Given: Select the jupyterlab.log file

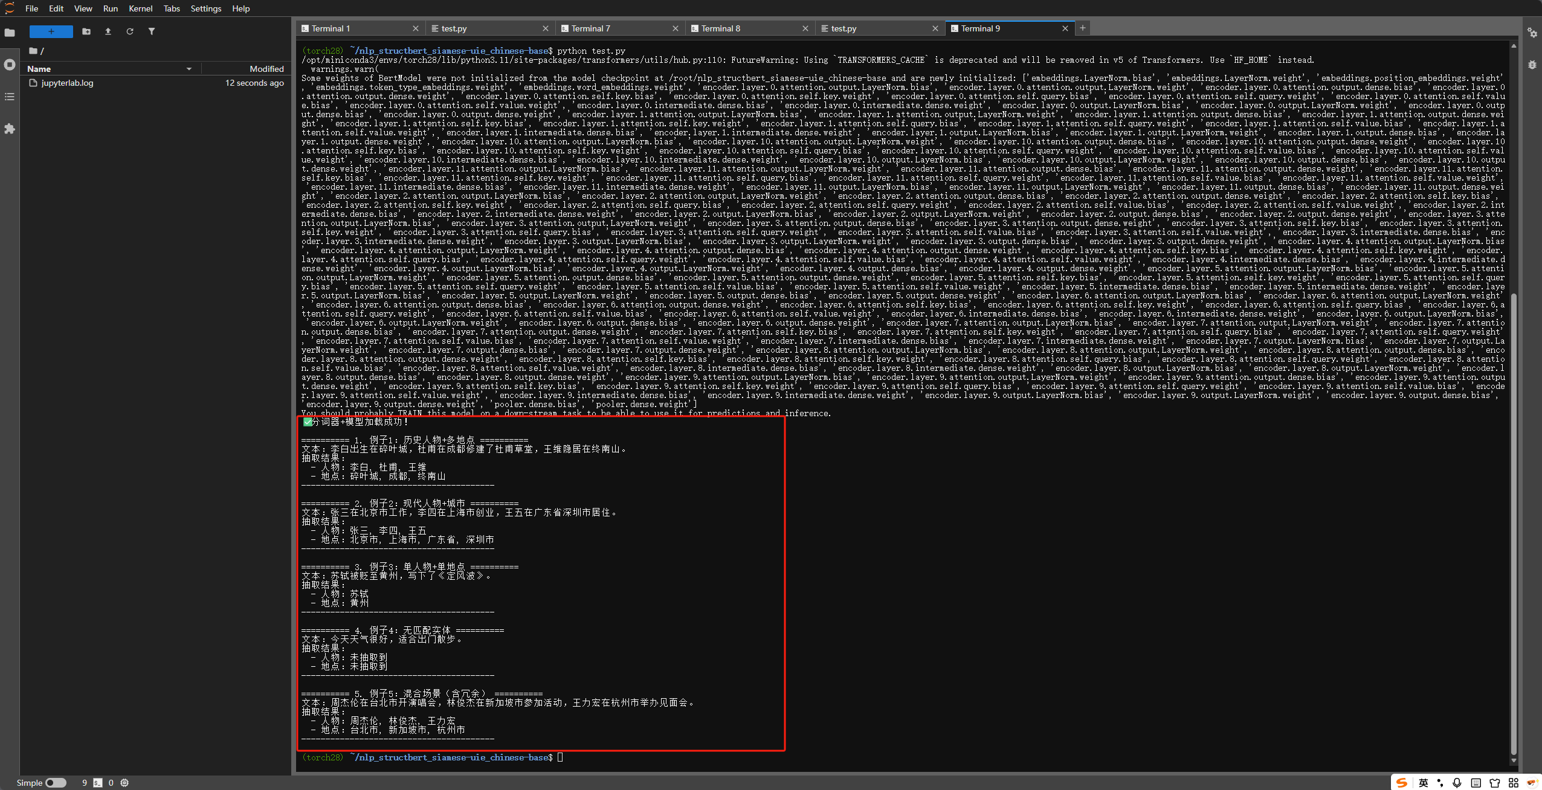Looking at the screenshot, I should click(x=156, y=83).
